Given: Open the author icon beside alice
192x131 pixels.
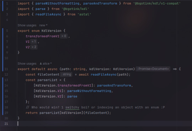Looking at the screenshot, I should point(41,64).
